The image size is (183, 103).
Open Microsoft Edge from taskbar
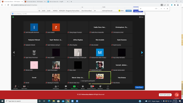[49, 101]
